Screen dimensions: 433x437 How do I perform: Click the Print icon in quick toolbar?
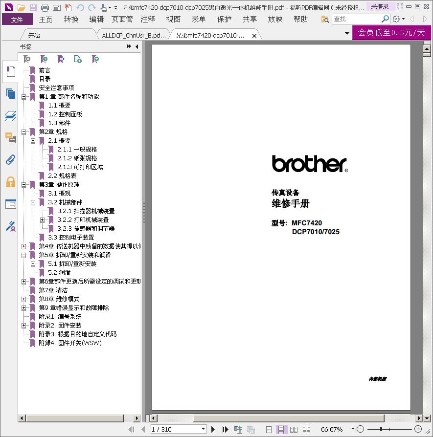pos(45,7)
